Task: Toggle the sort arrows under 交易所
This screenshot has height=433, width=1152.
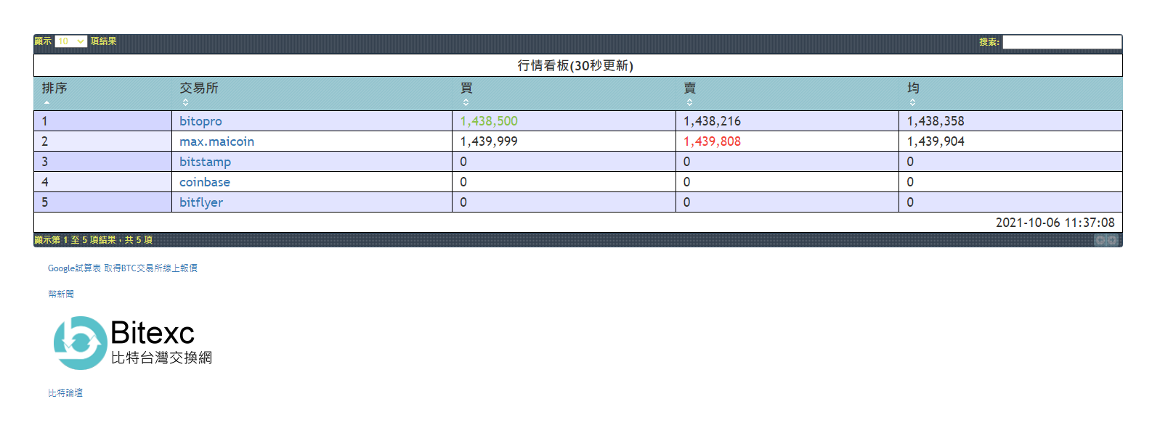Action: coord(185,102)
